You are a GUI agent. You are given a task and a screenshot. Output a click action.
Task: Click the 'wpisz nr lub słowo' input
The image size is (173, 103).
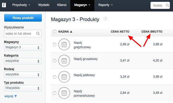[23, 33]
